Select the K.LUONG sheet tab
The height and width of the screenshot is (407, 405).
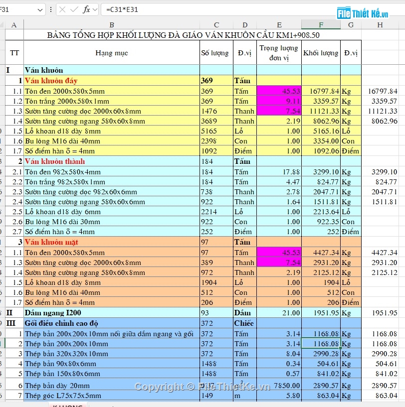pyautogui.click(x=67, y=406)
